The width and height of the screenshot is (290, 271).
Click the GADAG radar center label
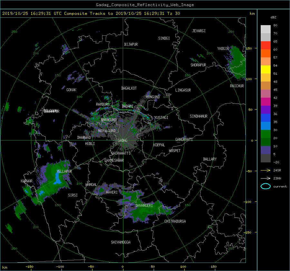[122, 140]
